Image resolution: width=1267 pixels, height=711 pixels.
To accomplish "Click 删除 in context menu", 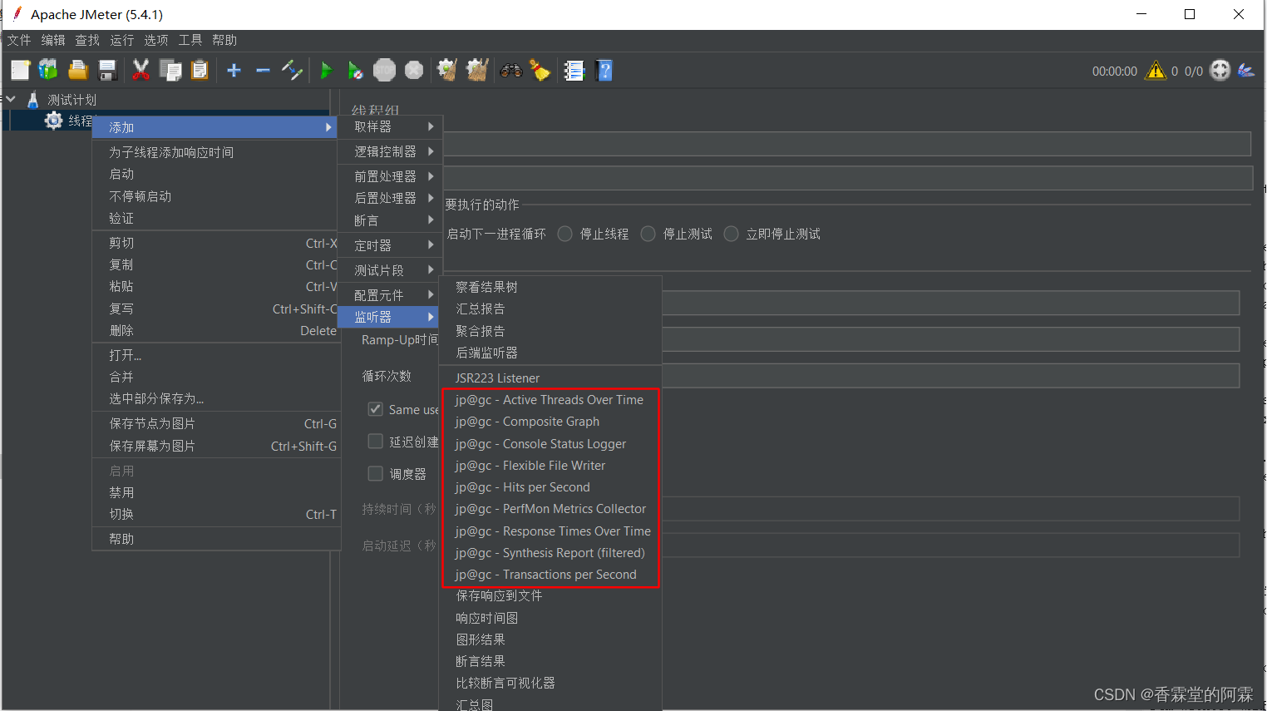I will [x=216, y=330].
